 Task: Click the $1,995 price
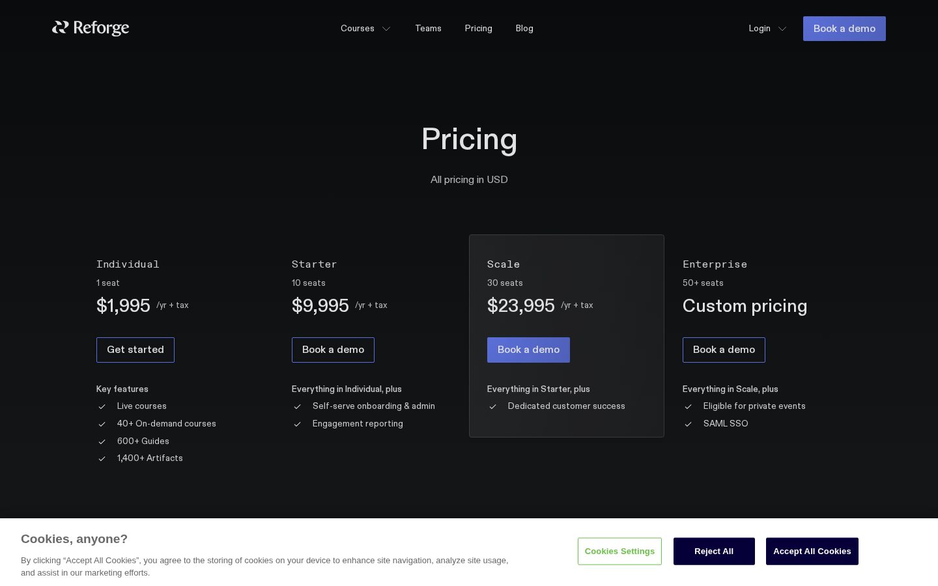coord(123,305)
